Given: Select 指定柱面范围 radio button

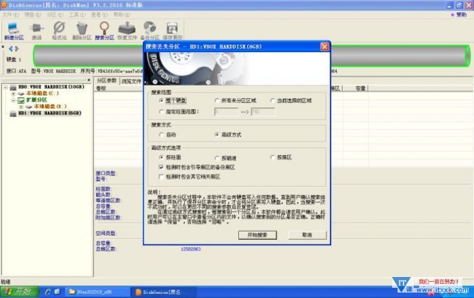Looking at the screenshot, I should click(161, 112).
